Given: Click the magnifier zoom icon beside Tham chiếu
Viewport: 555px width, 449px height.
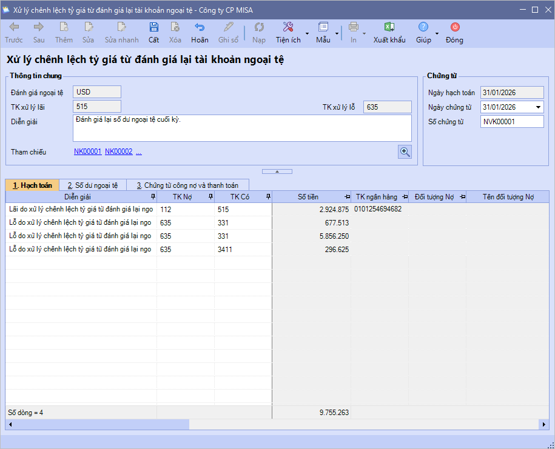Looking at the screenshot, I should 405,152.
